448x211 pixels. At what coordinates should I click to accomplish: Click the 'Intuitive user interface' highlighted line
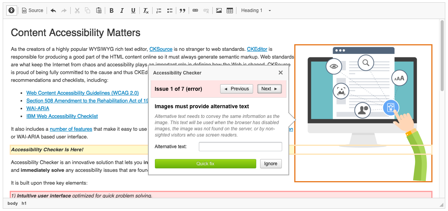click(221, 195)
